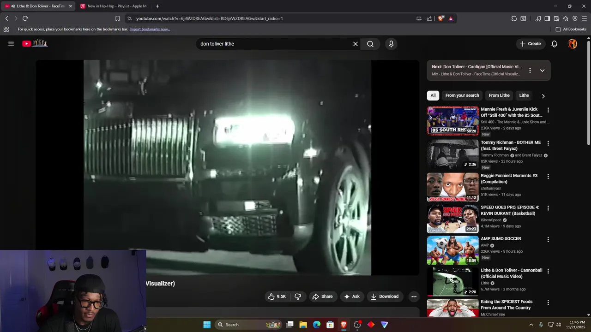
Task: Clear the YouTube search box text
Action: click(x=356, y=44)
